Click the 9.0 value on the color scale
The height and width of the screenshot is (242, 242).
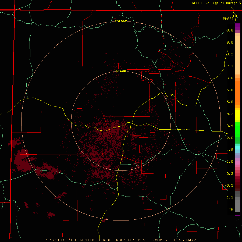tap(230, 42)
